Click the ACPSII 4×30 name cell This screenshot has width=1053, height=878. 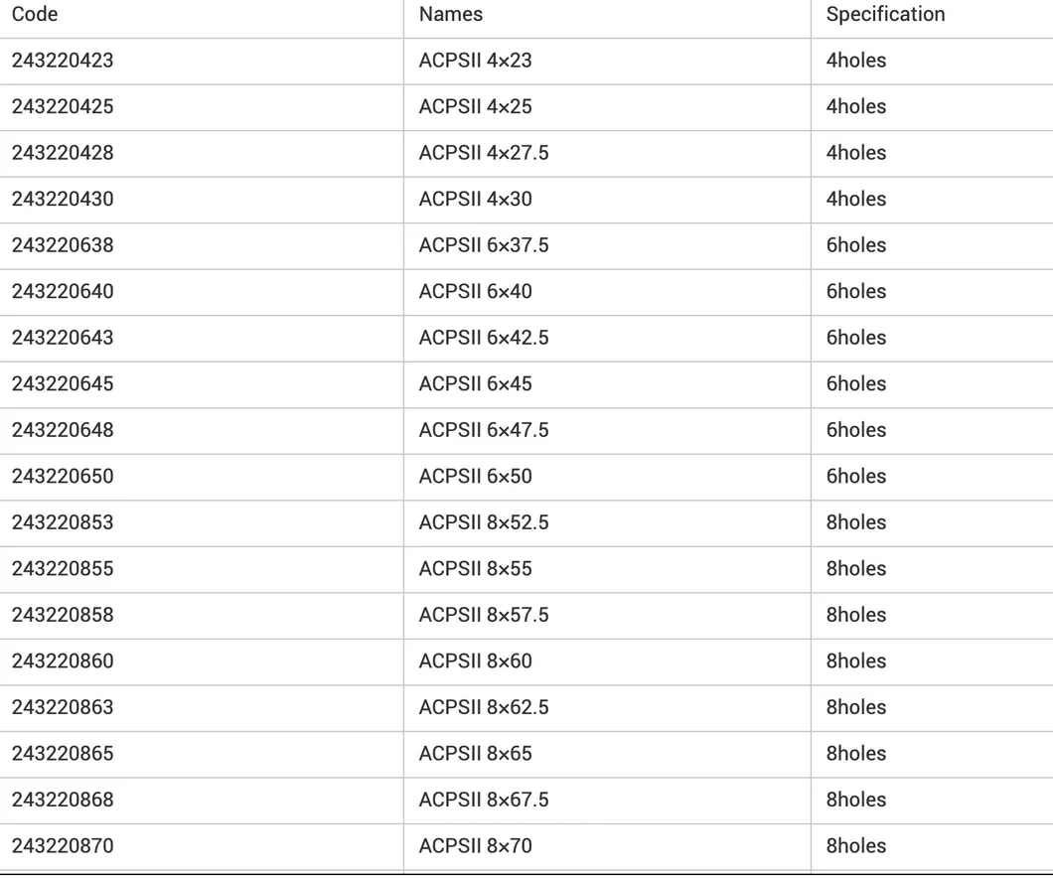click(475, 200)
